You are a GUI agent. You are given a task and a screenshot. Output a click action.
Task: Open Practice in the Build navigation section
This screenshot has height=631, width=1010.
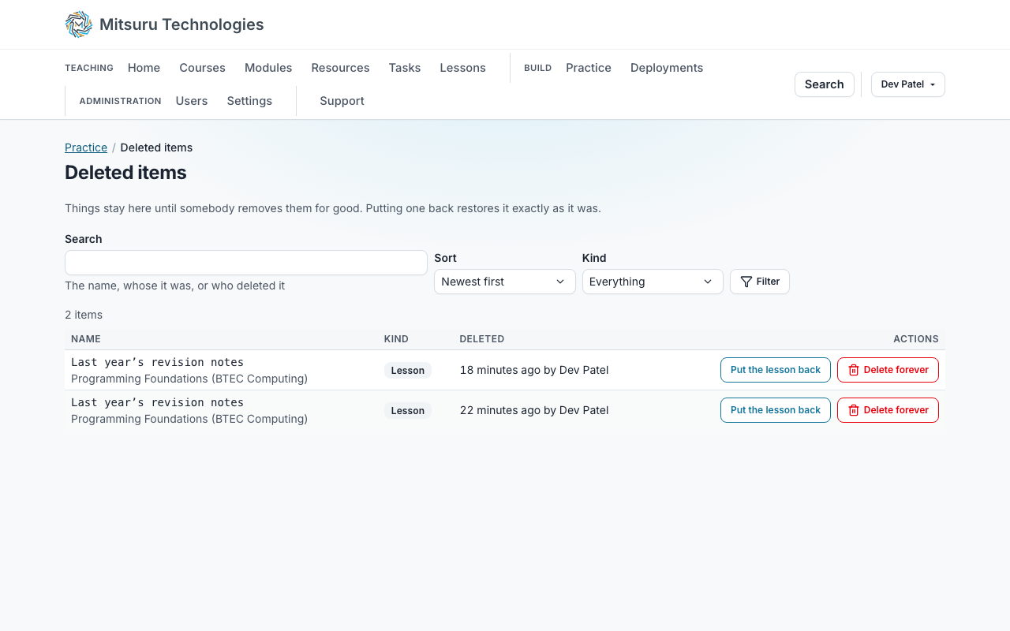click(x=589, y=68)
